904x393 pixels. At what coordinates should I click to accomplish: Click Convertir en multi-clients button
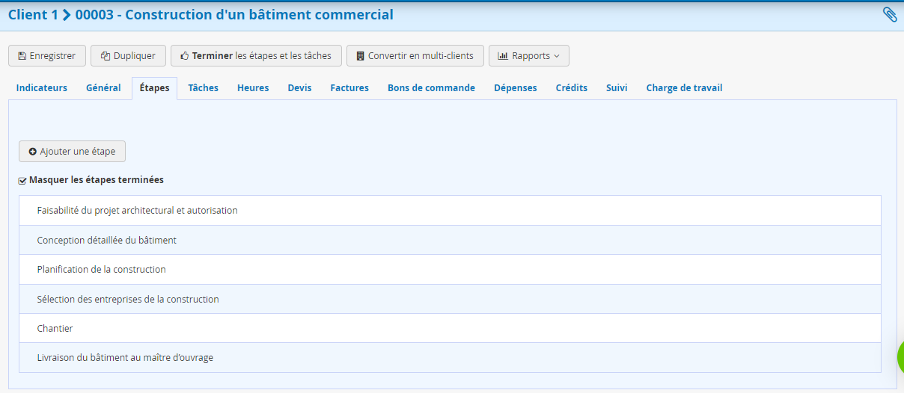pyautogui.click(x=415, y=56)
